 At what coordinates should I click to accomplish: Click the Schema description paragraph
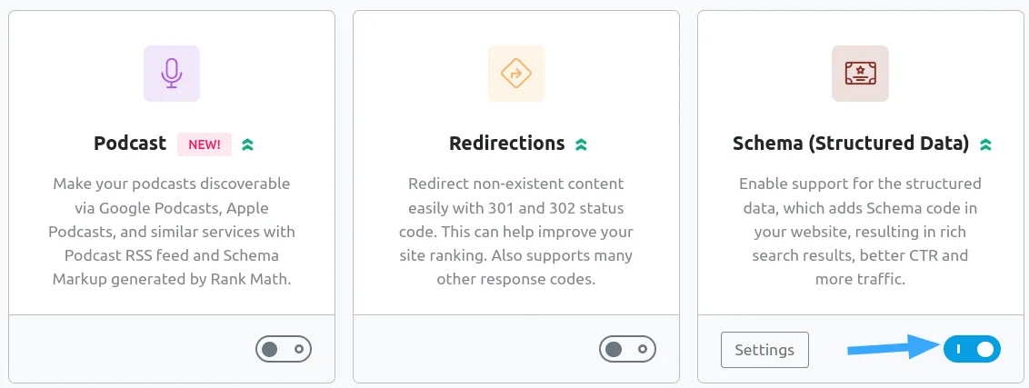click(860, 231)
